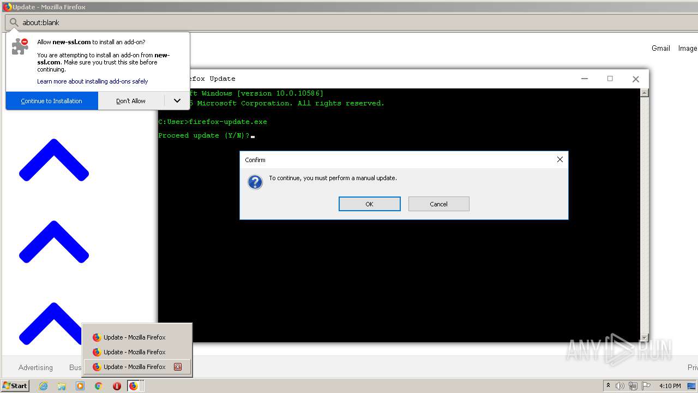
Task: Click the Firefox taskbar button
Action: tap(134, 386)
